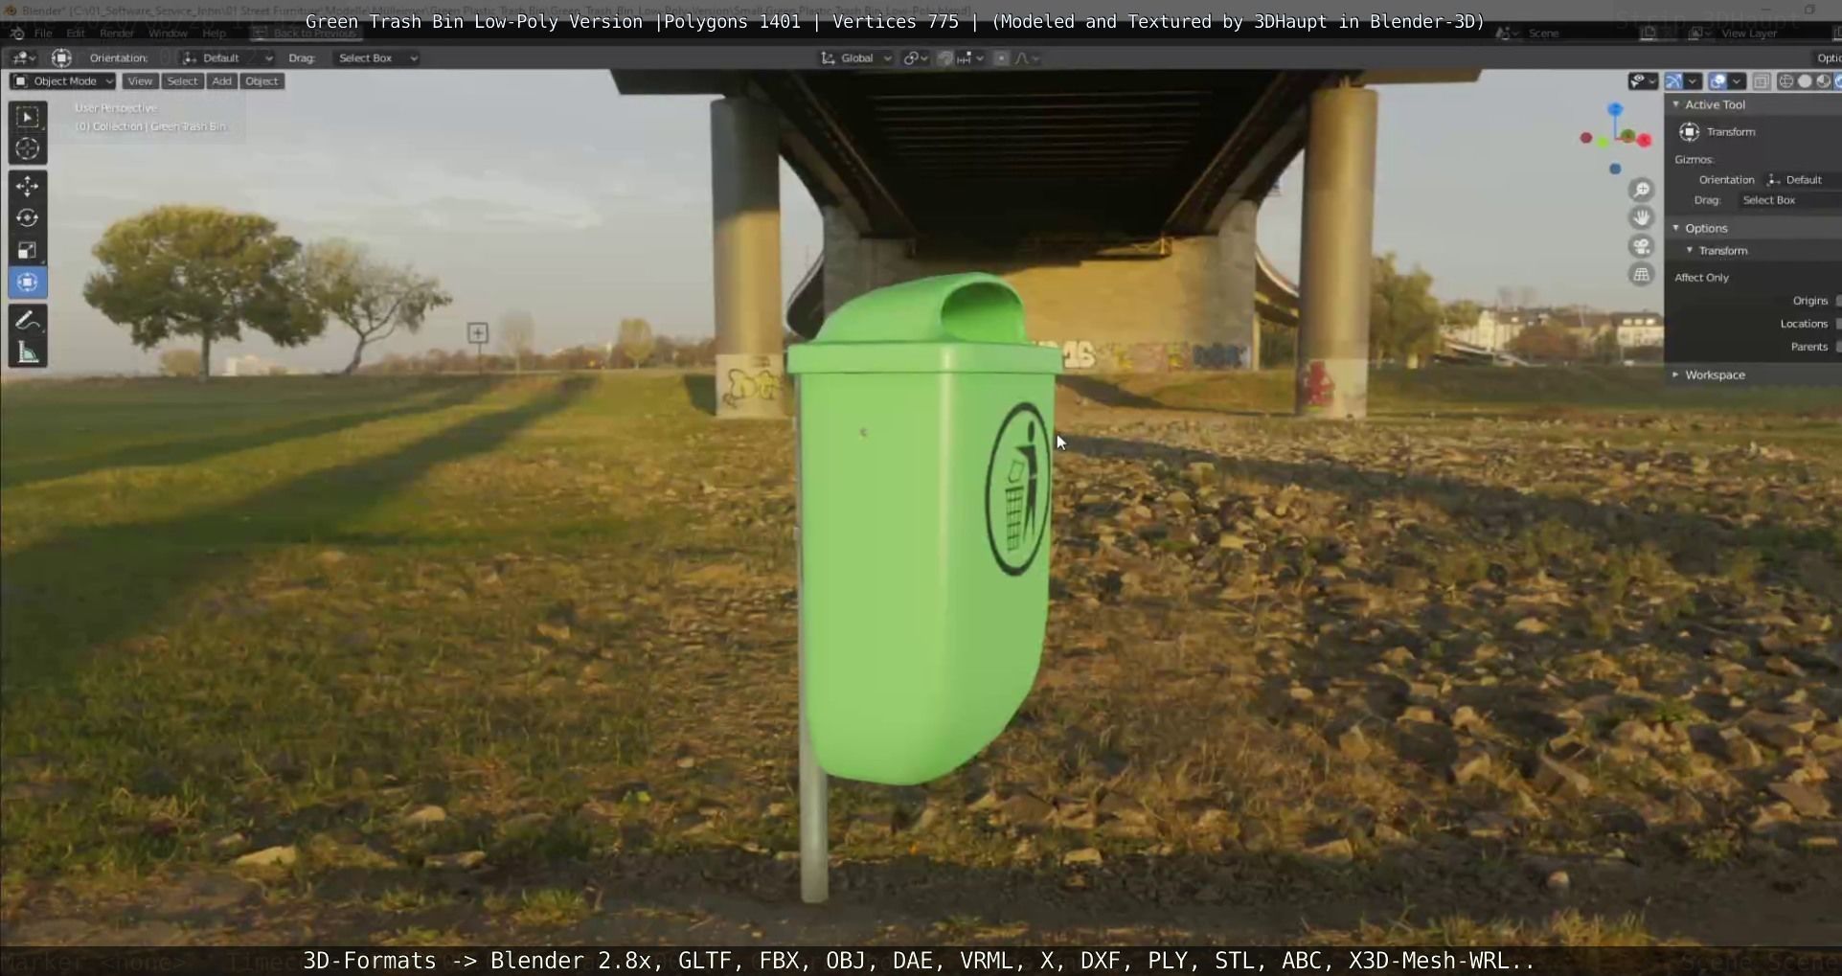The height and width of the screenshot is (976, 1842).
Task: Switch to solid viewport shading
Action: coord(1805,81)
